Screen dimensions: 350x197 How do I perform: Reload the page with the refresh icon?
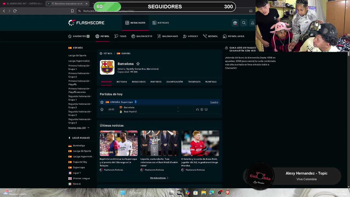pyautogui.click(x=15, y=11)
